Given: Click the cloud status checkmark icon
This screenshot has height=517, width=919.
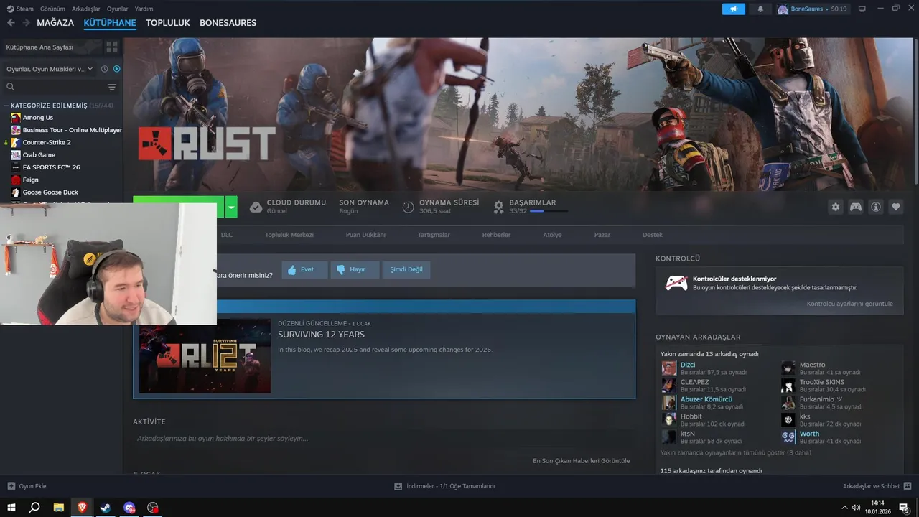Looking at the screenshot, I should pos(256,207).
